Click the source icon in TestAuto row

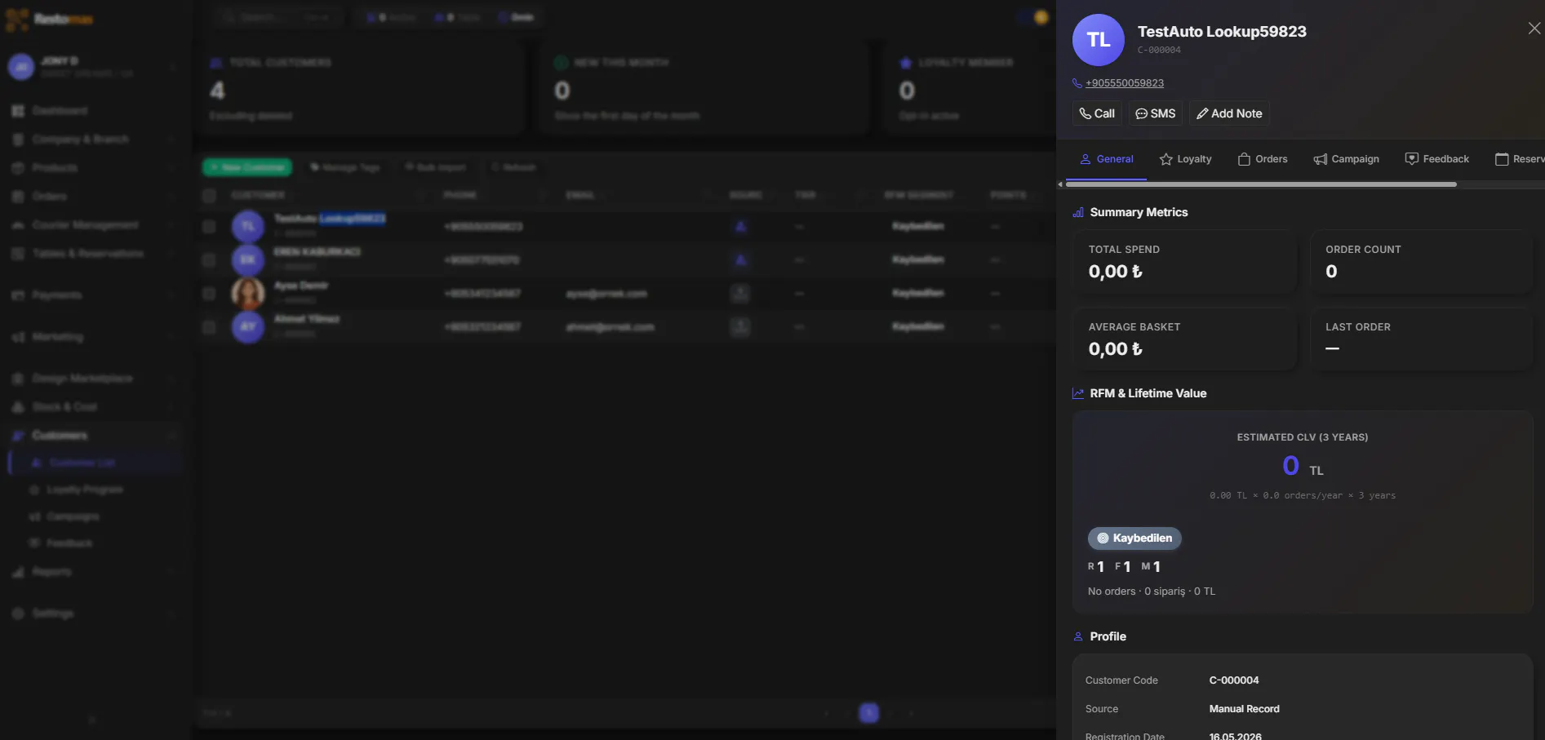tap(740, 227)
